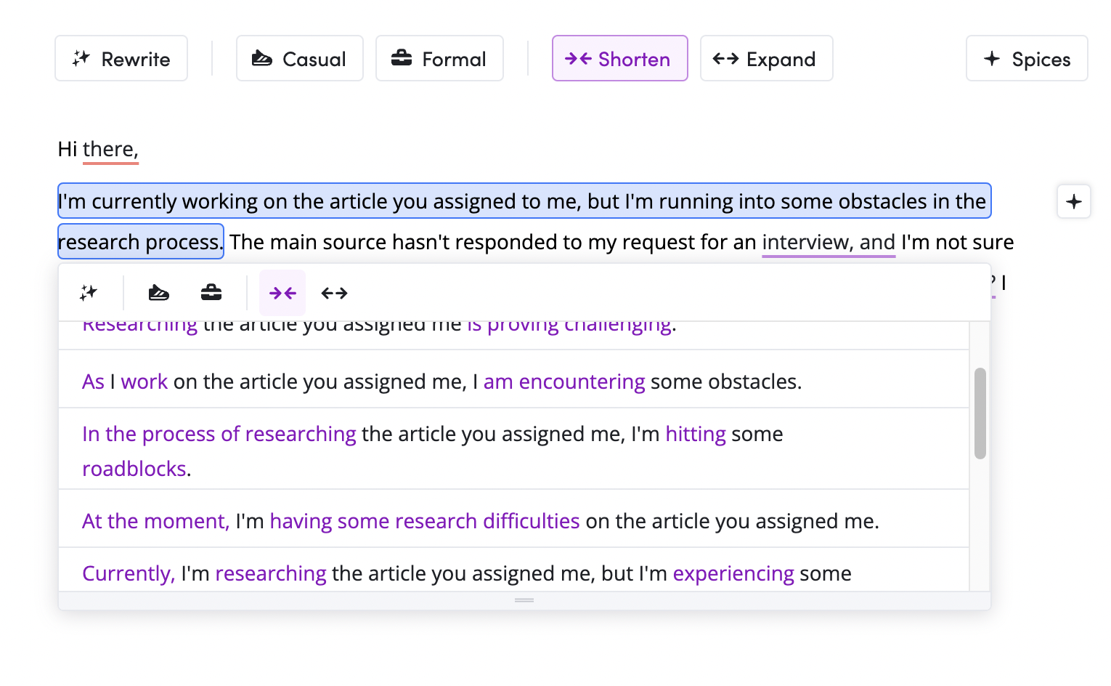This screenshot has height=686, width=1111.
Task: Click the Rewrite button in the top toolbar
Action: pos(121,58)
